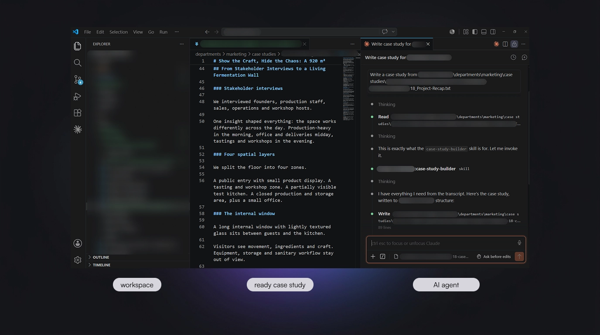
Task: Add attachment with the plus icon
Action: pos(373,256)
